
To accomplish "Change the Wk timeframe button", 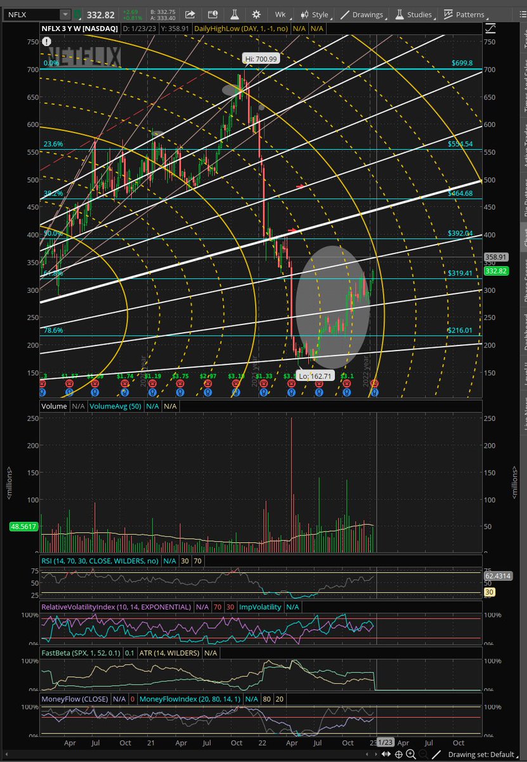I will tap(280, 14).
